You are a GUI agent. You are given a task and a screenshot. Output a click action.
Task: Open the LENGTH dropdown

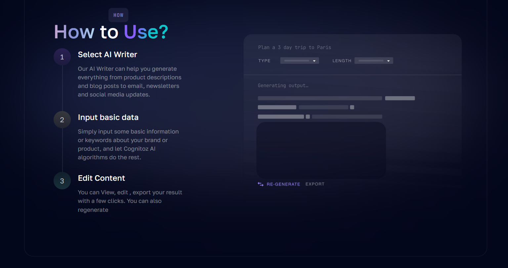[x=374, y=61]
